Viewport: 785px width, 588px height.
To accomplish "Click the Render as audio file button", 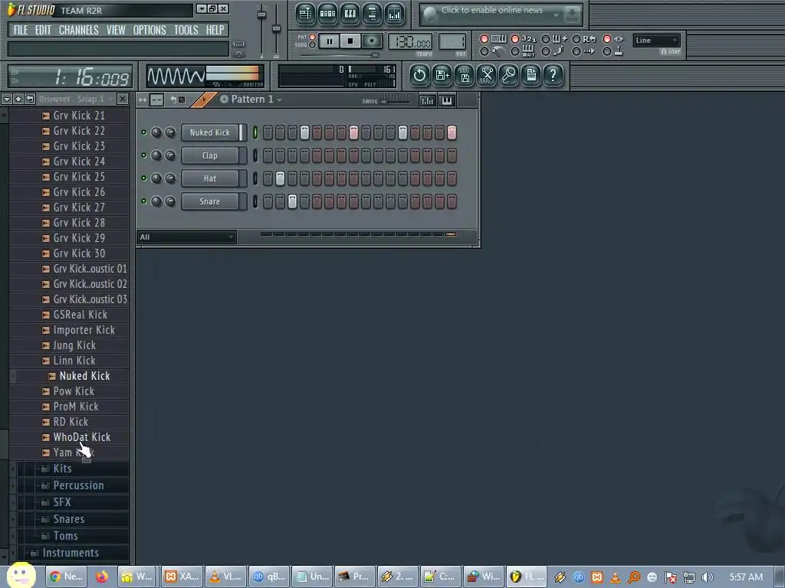I will coord(465,76).
